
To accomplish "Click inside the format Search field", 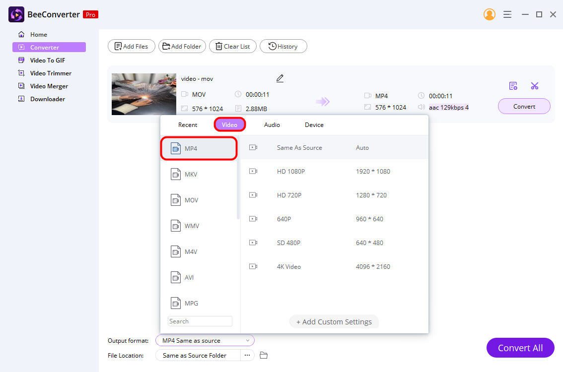I will 200,321.
